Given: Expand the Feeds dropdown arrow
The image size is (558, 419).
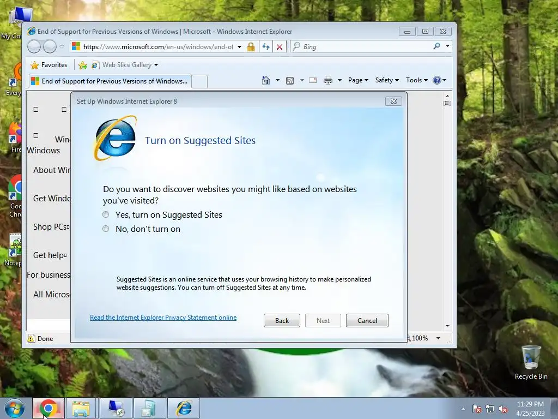Looking at the screenshot, I should pos(302,80).
